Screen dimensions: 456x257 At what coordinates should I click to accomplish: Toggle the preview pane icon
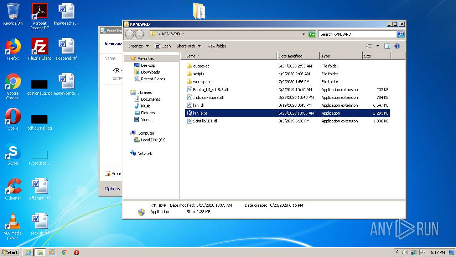pyautogui.click(x=387, y=46)
